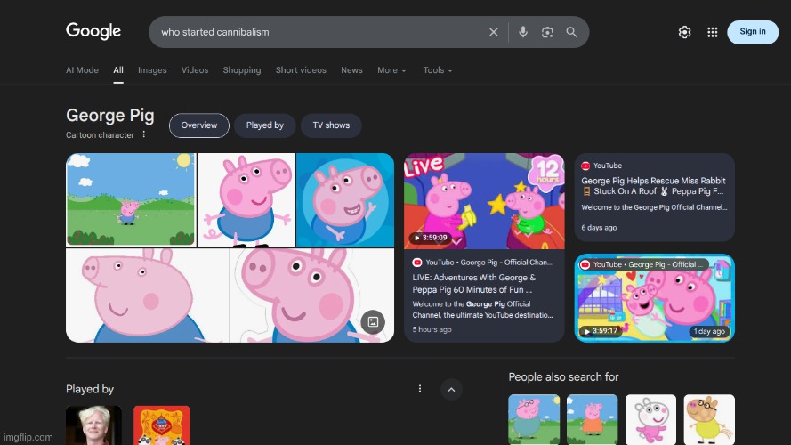Click the Cartoon character subtitle
The height and width of the screenshot is (445, 791).
click(x=100, y=134)
